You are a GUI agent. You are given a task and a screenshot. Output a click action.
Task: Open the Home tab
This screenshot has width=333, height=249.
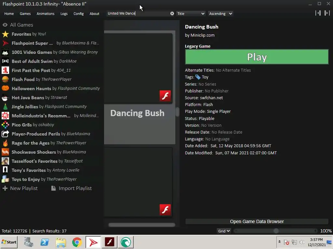[9, 14]
